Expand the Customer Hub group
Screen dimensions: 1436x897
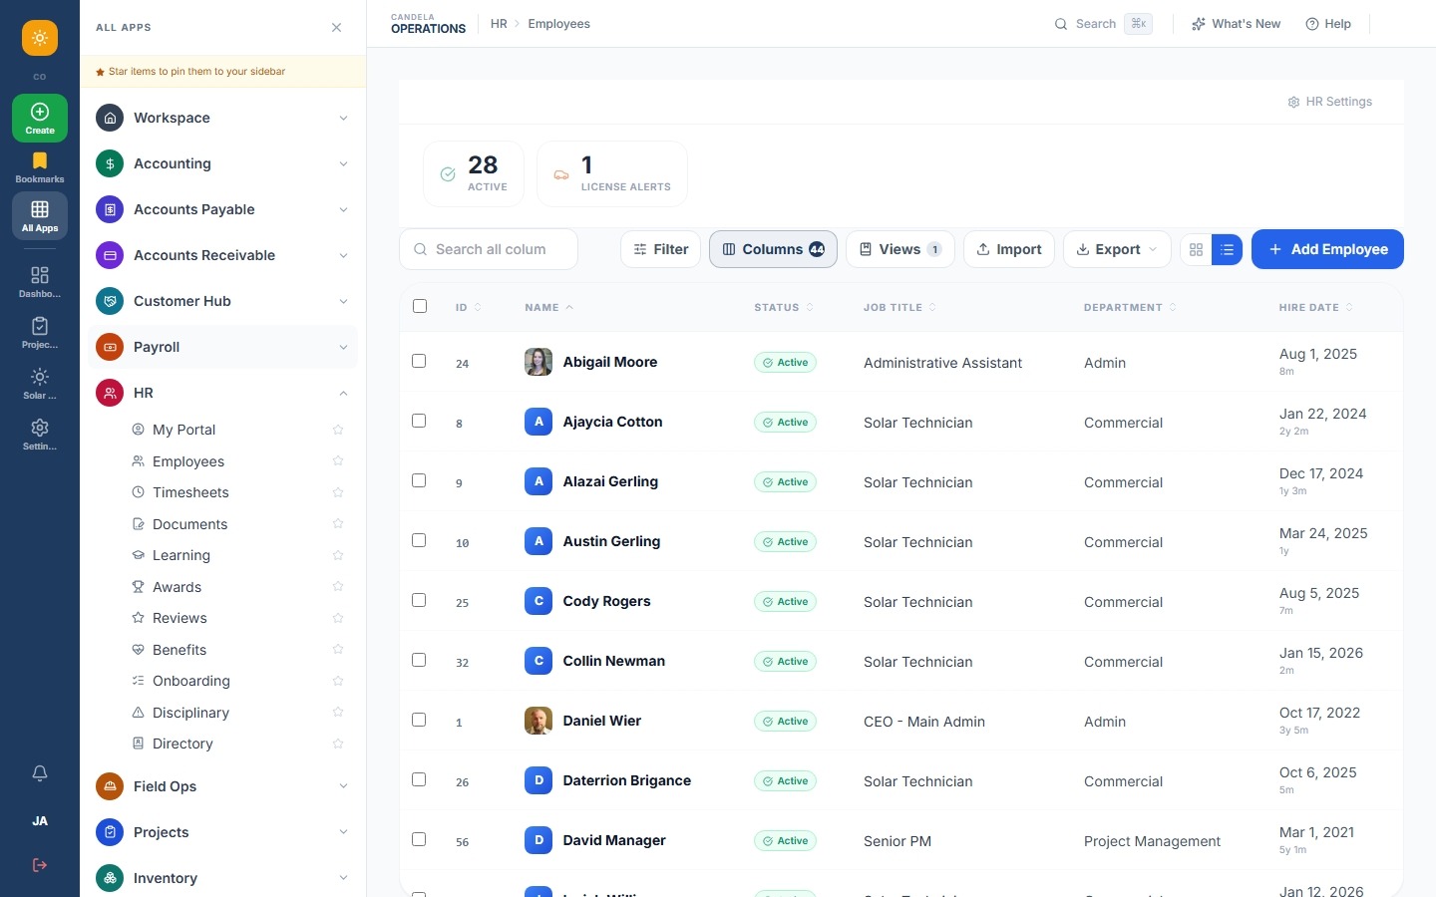click(x=222, y=301)
